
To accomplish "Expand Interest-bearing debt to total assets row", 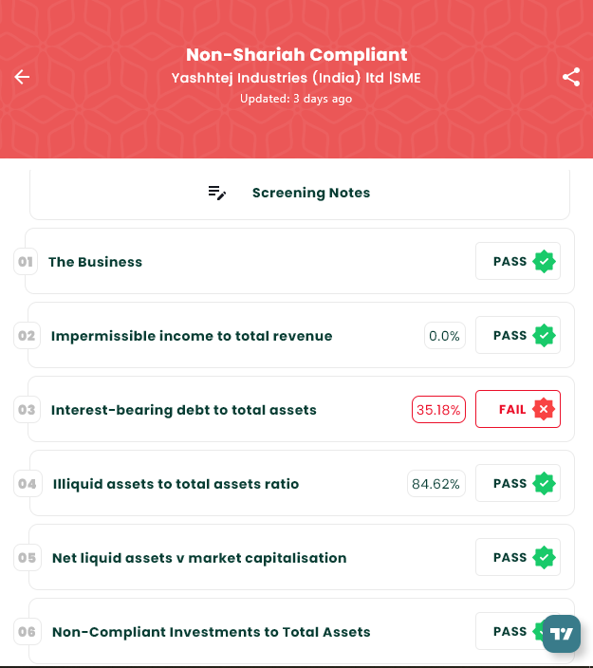I will (x=184, y=410).
